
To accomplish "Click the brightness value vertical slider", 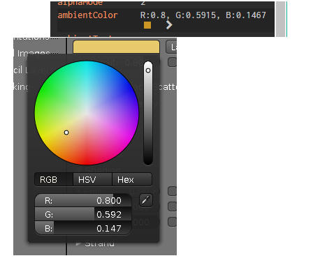I will pos(148,113).
